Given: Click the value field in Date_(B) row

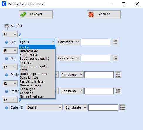Looking at the screenshot, I should pyautogui.click(x=103, y=107).
